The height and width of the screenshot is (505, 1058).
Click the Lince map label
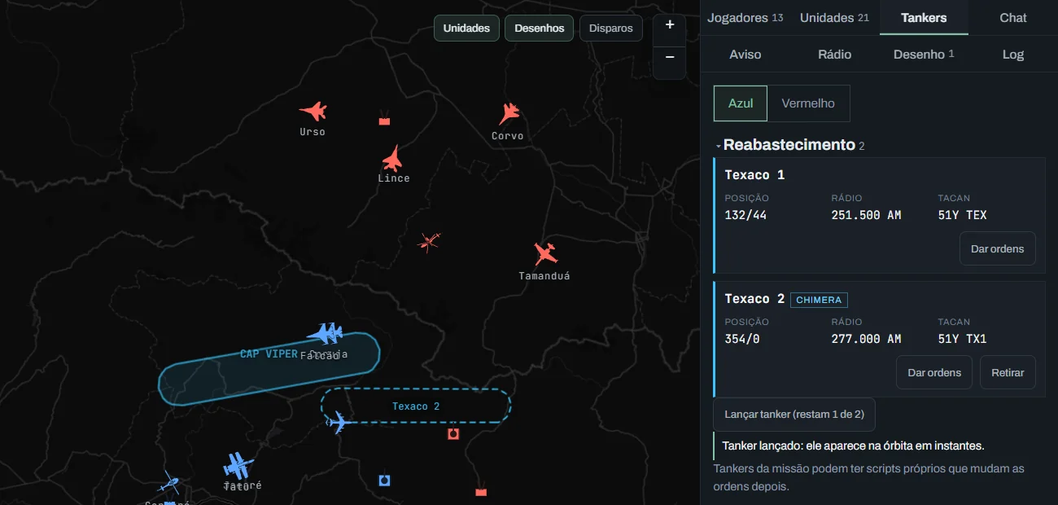[x=394, y=178]
